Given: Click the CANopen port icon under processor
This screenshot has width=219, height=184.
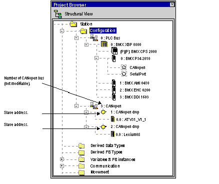Looking at the screenshot, I should click(x=123, y=67).
